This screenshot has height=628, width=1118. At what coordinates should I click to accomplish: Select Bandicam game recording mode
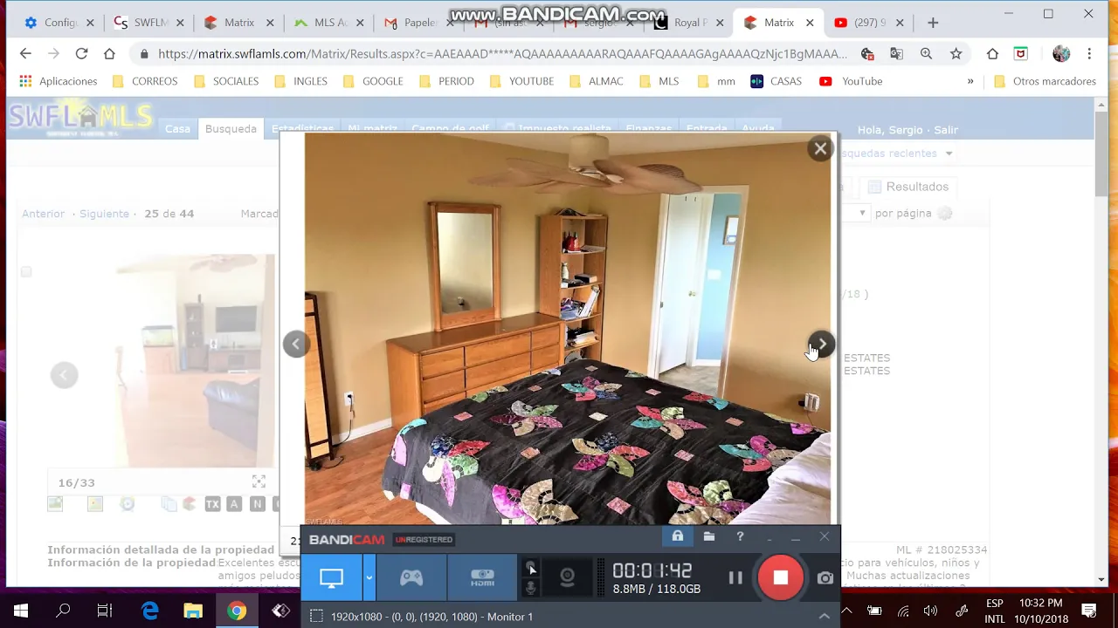click(411, 577)
